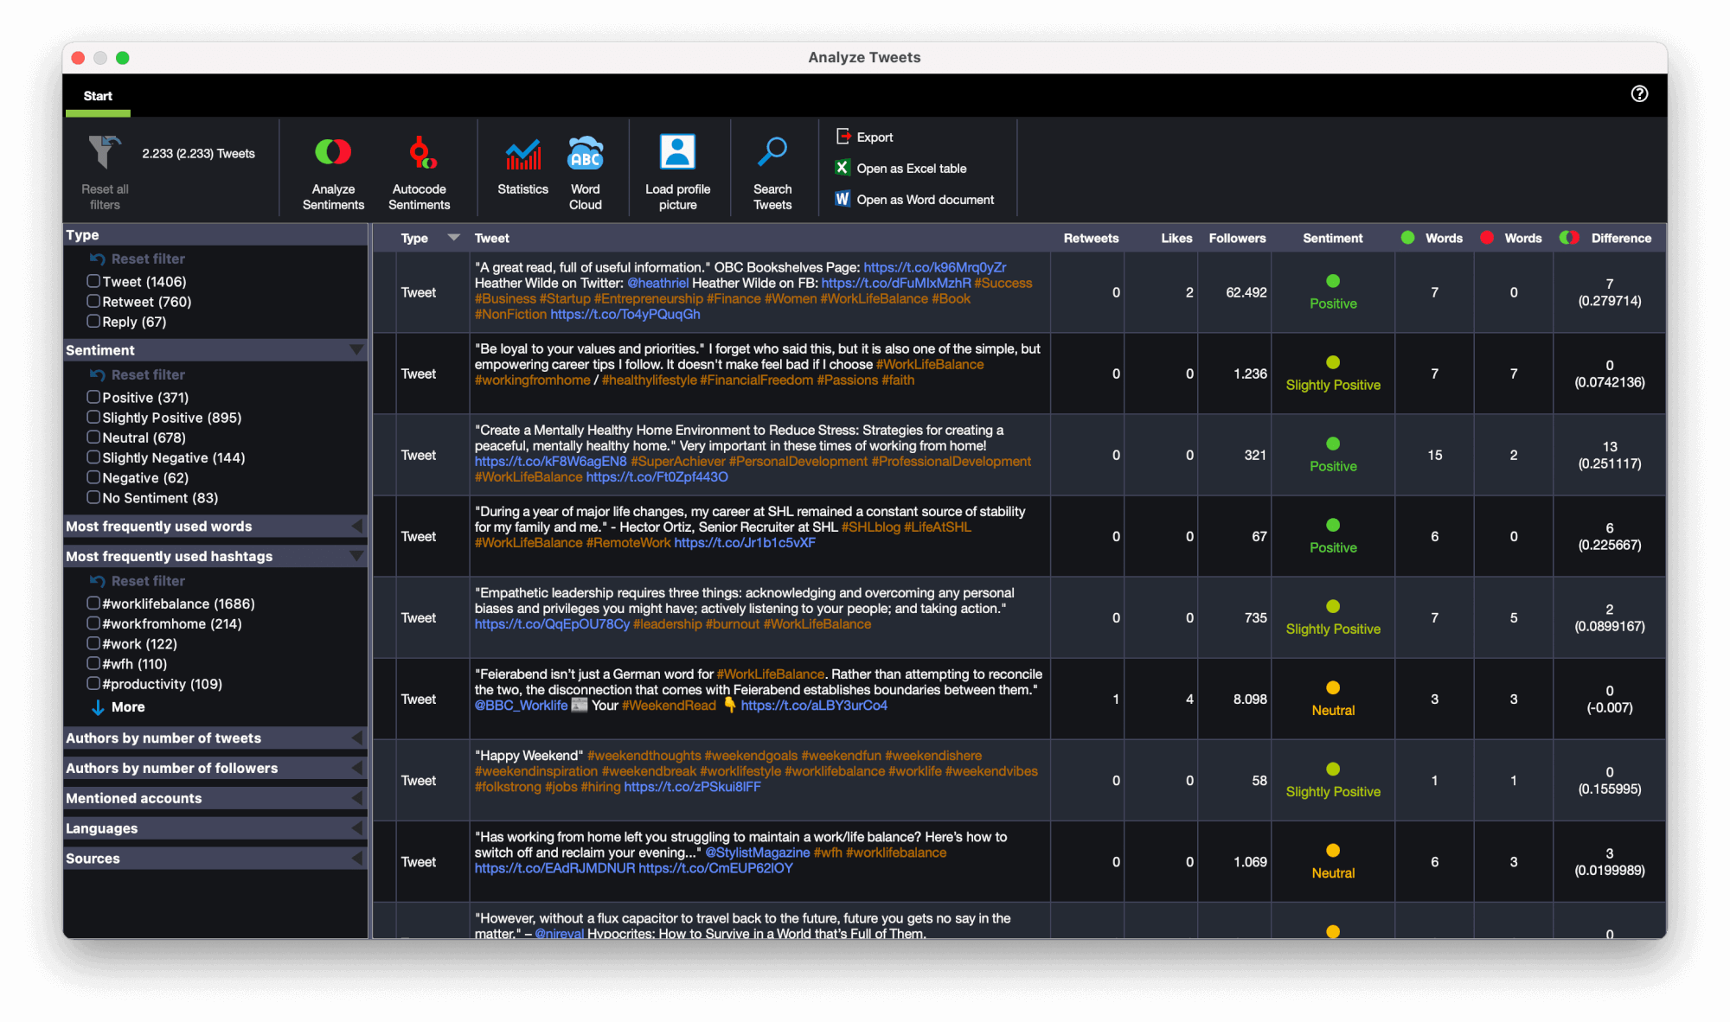Click the Tweet column header
Viewport: 1730px width, 1022px height.
coord(491,238)
